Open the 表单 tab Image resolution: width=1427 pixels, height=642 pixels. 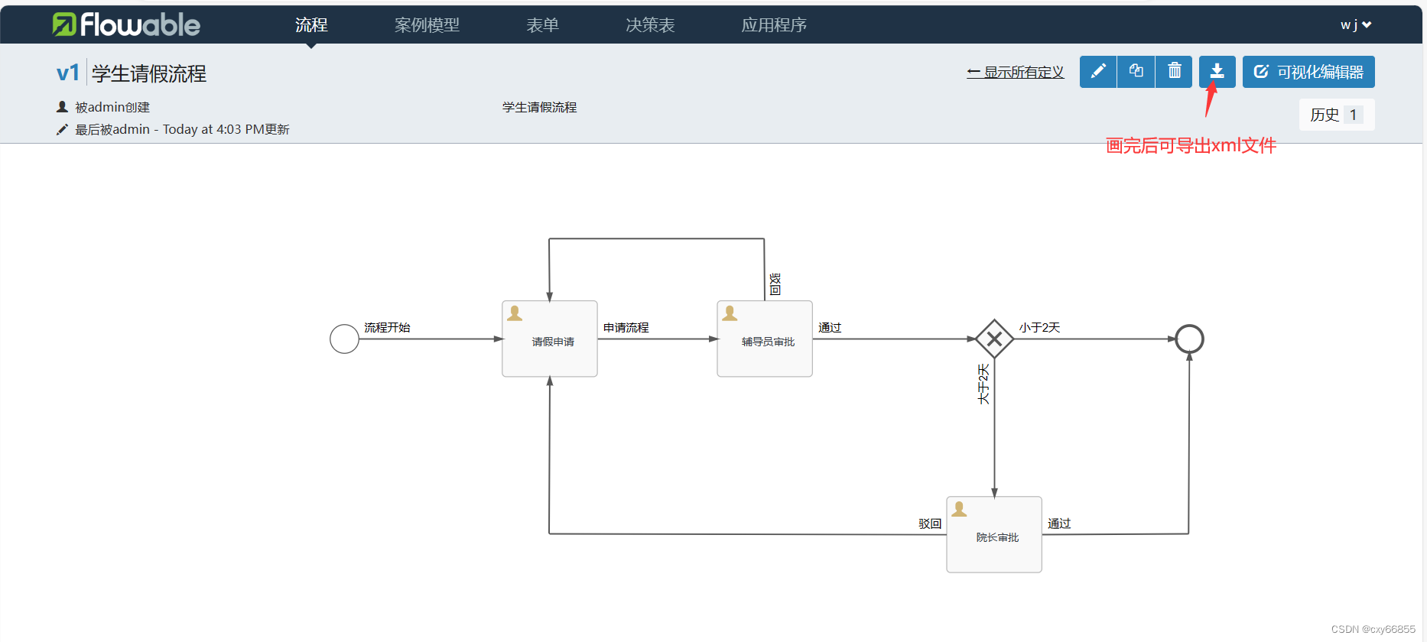pos(543,25)
